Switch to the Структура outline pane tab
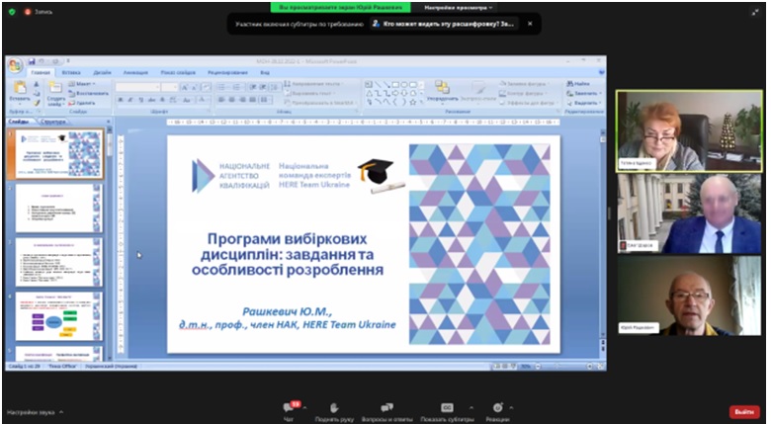The width and height of the screenshot is (771, 424). [x=53, y=122]
